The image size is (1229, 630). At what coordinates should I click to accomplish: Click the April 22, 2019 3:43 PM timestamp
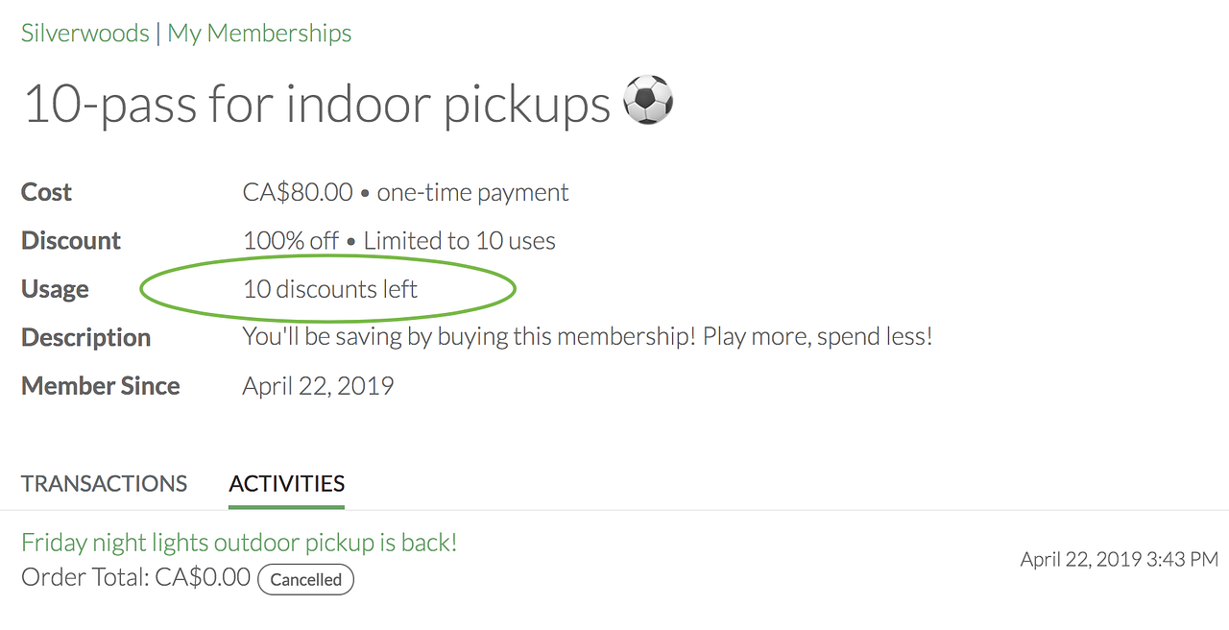click(1119, 559)
